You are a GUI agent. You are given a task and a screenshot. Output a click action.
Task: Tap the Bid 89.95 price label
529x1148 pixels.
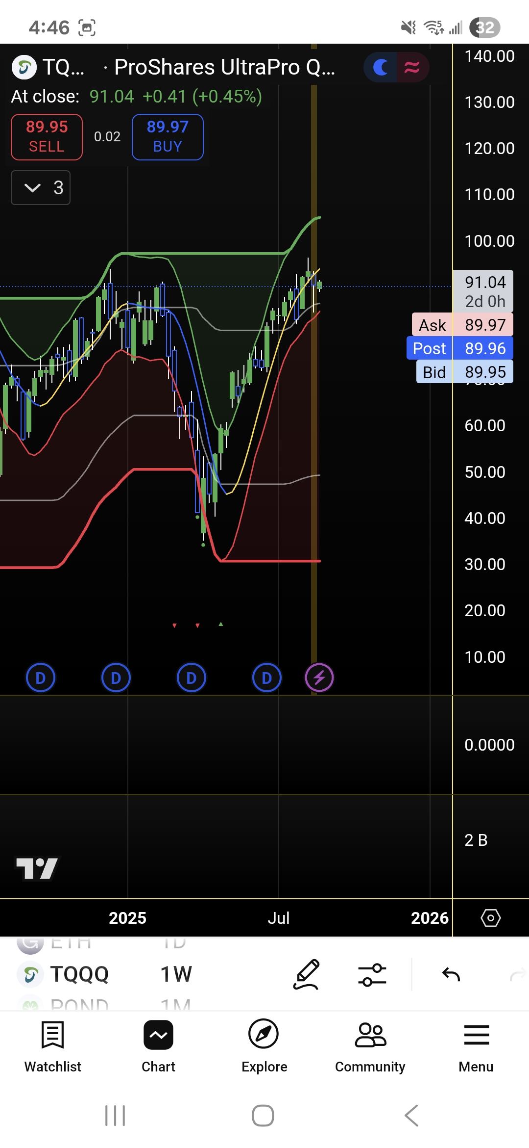click(465, 372)
